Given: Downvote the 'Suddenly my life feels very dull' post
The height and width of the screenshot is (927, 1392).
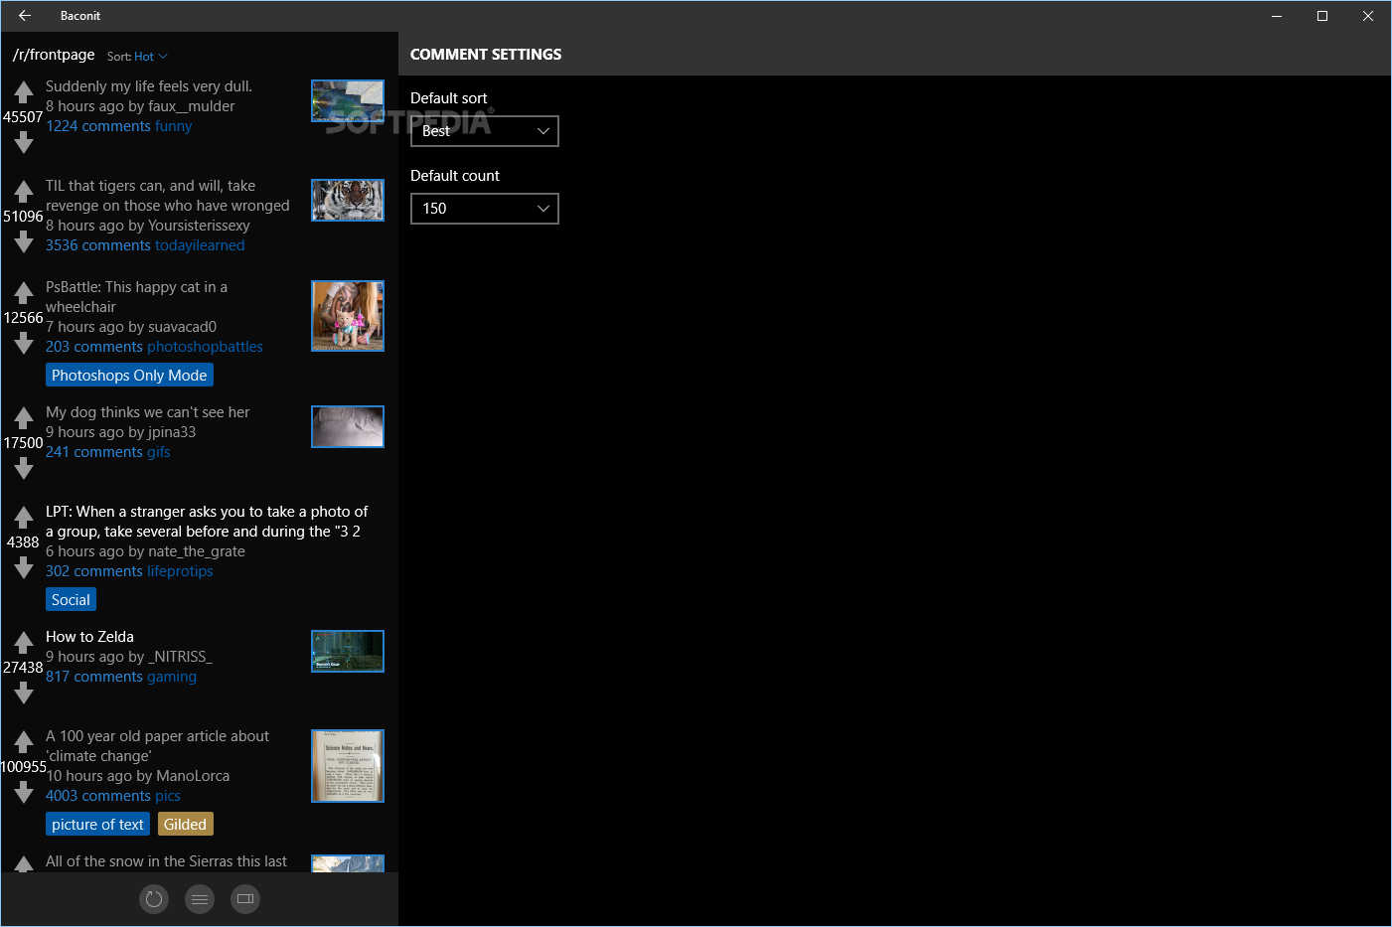Looking at the screenshot, I should pos(24,143).
